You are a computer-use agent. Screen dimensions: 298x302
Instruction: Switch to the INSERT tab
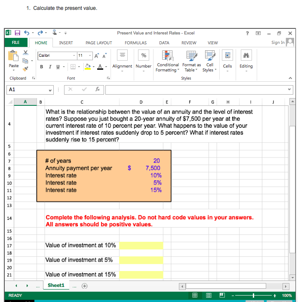(x=66, y=43)
